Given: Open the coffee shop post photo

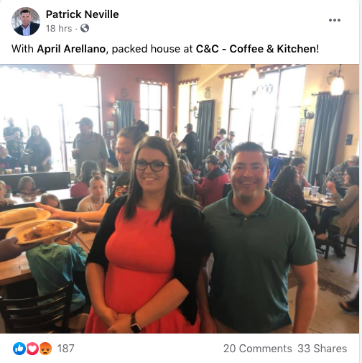Looking at the screenshot, I should click(180, 198).
